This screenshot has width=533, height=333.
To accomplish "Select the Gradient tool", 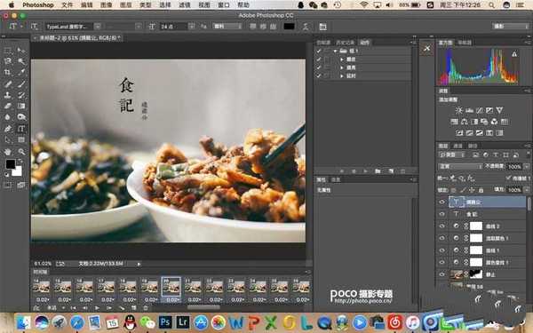I will (21, 106).
